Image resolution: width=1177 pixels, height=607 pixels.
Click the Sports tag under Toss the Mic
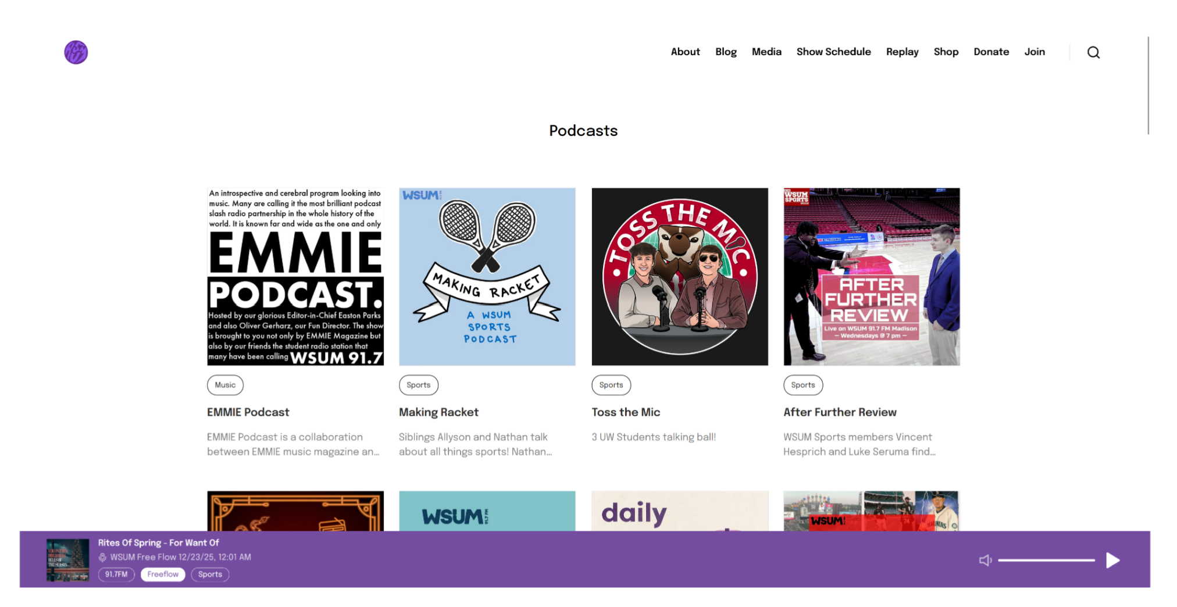point(611,385)
